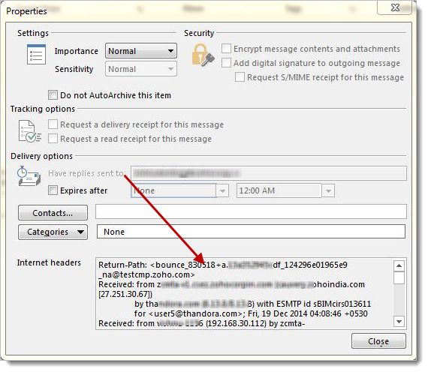Image resolution: width=428 pixels, height=372 pixels.
Task: Click the Settings list icon
Action: point(36,55)
